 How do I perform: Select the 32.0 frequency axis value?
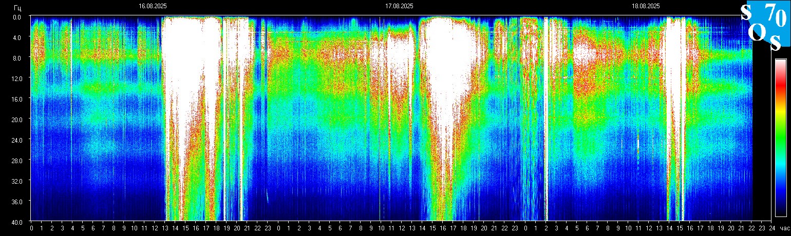tap(17, 181)
